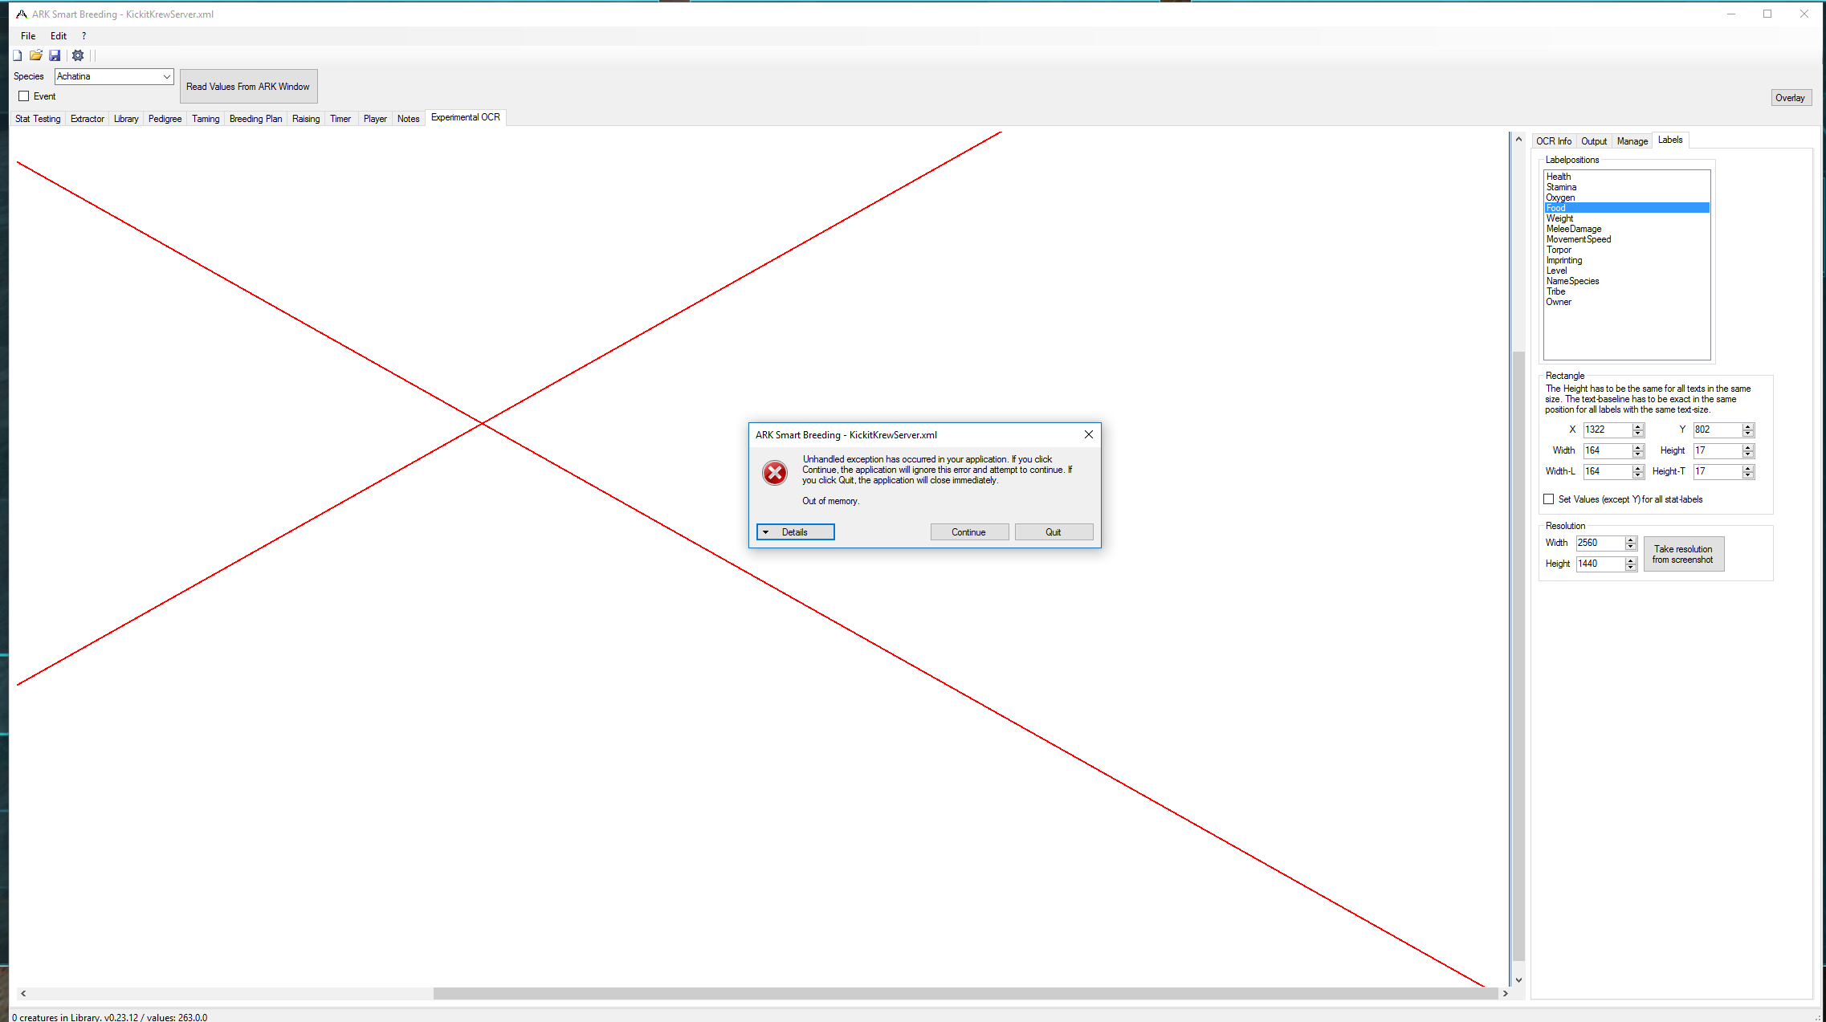1826x1022 pixels.
Task: Select Health in the Labelpositions list
Action: tap(1559, 176)
